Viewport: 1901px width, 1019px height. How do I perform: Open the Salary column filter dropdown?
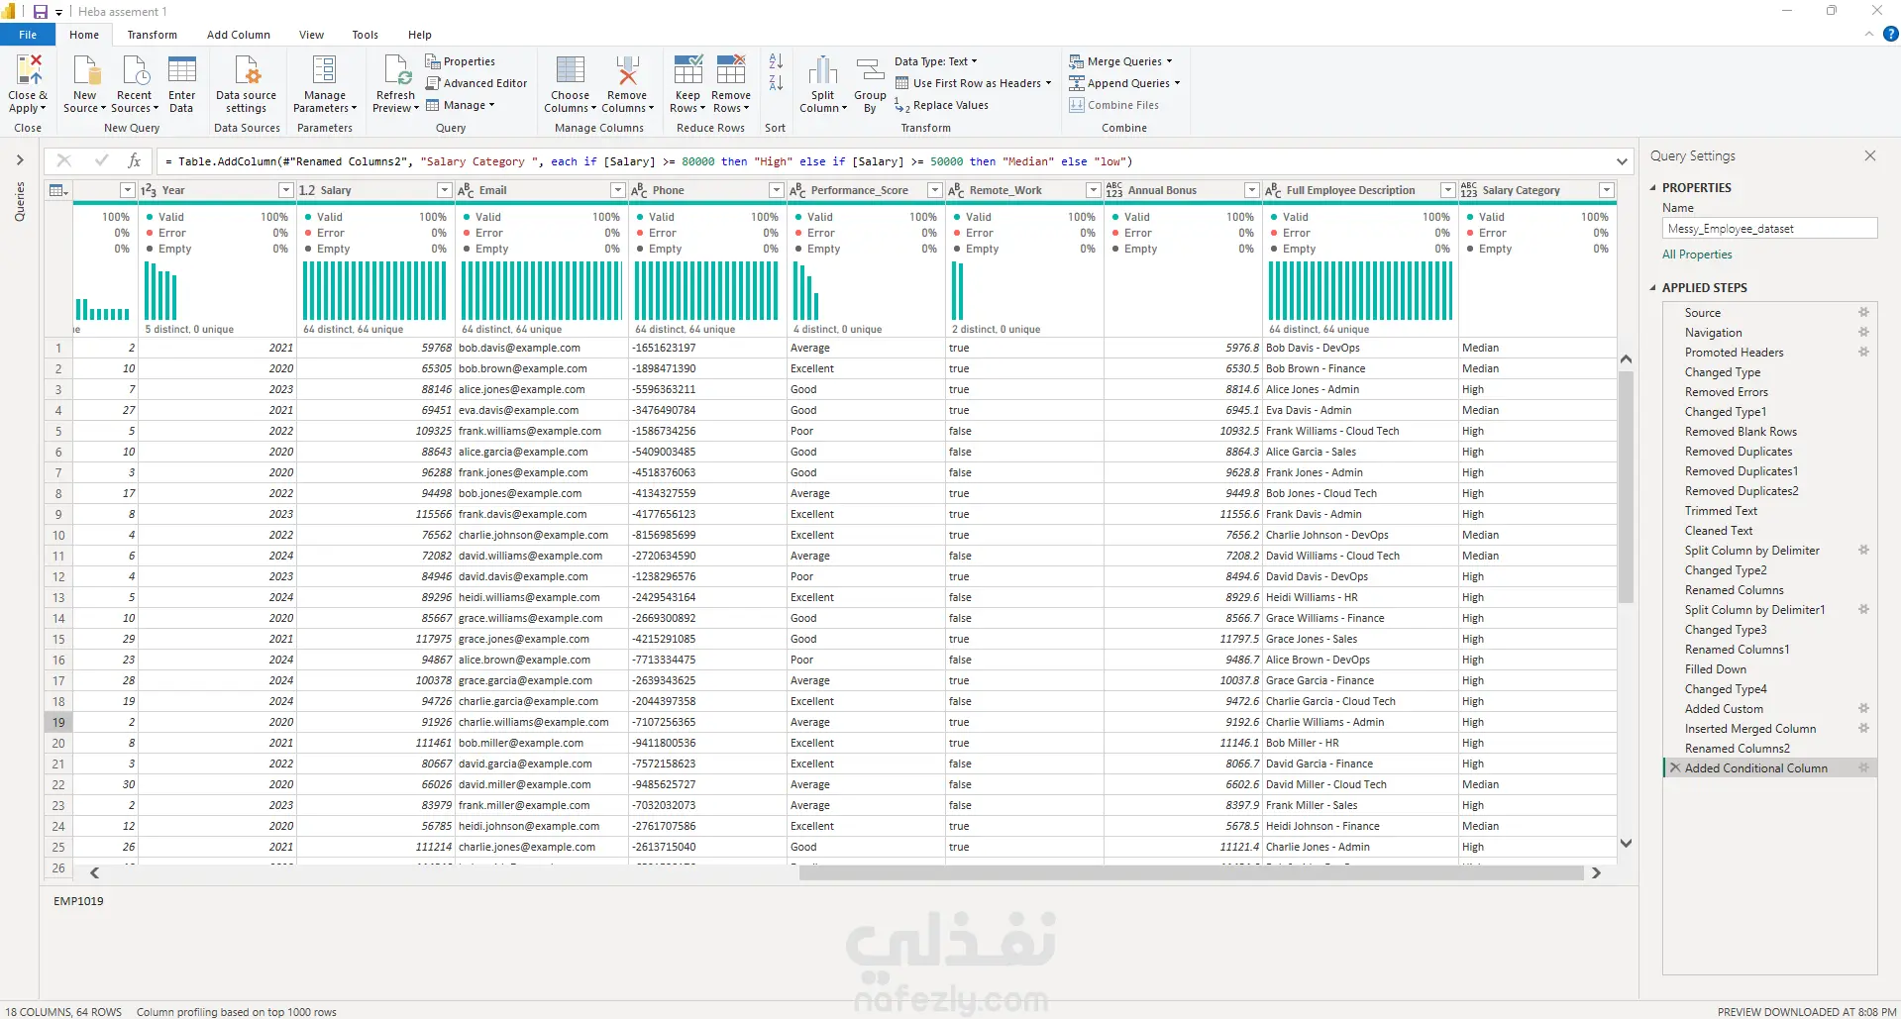click(445, 190)
